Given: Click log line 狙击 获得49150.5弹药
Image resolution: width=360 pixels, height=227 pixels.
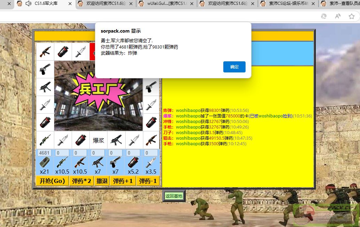Looking at the screenshot, I should [208, 138].
